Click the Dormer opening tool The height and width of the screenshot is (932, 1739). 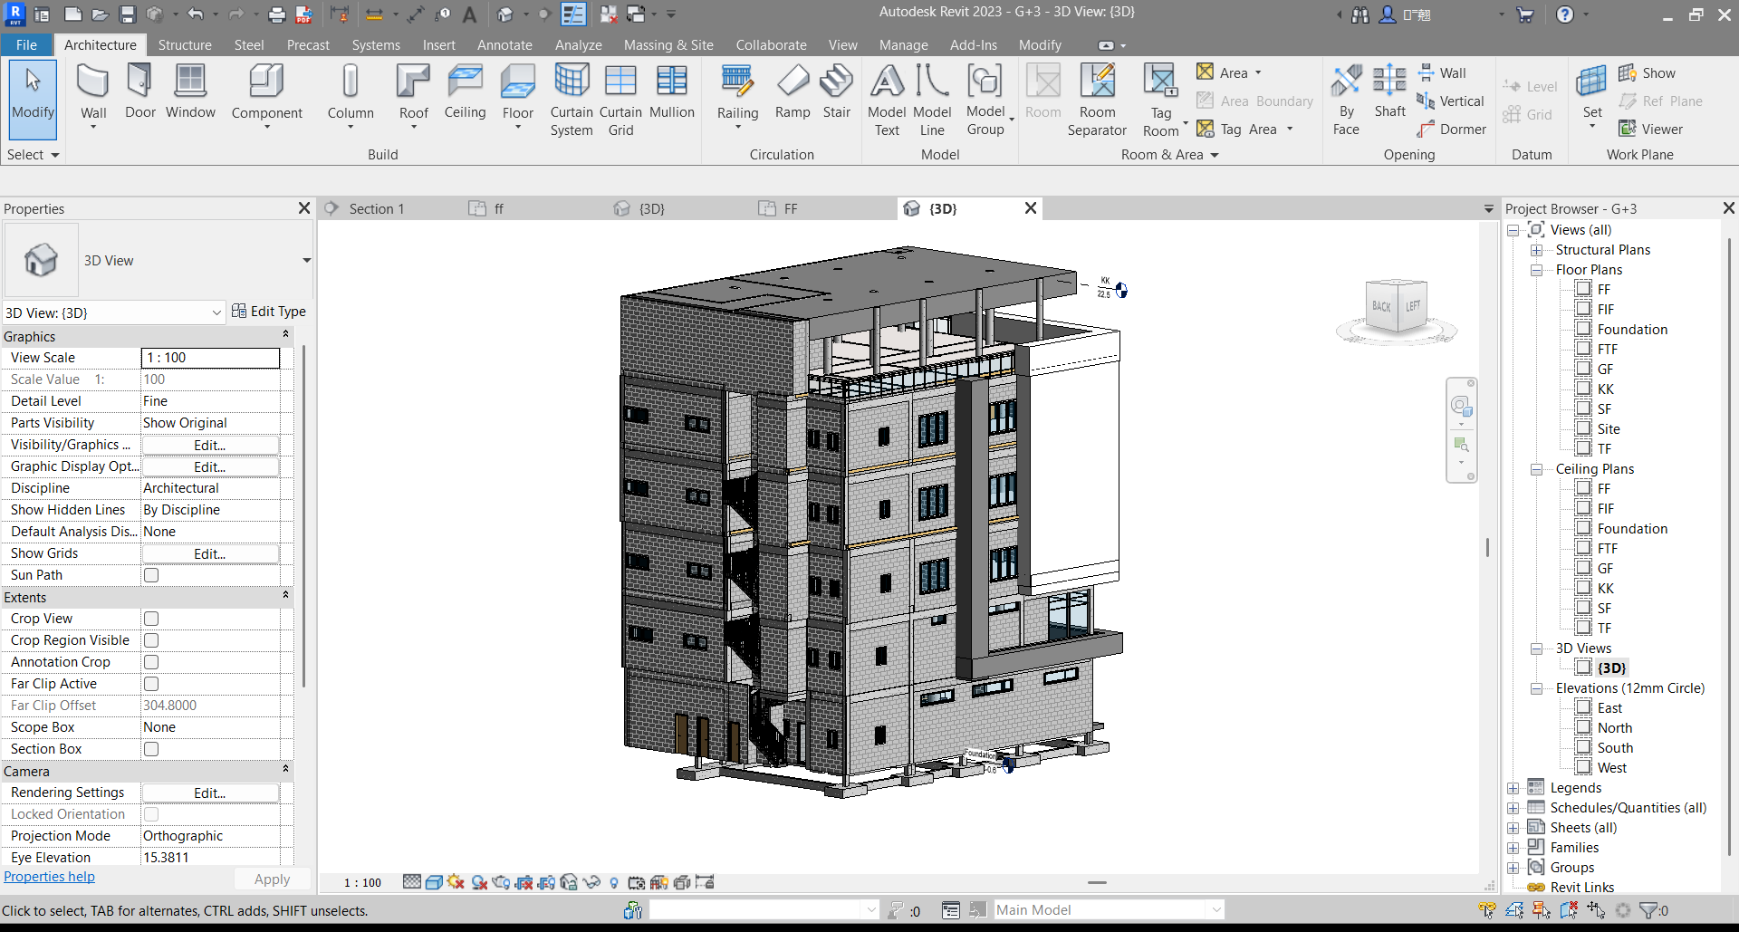click(x=1452, y=130)
